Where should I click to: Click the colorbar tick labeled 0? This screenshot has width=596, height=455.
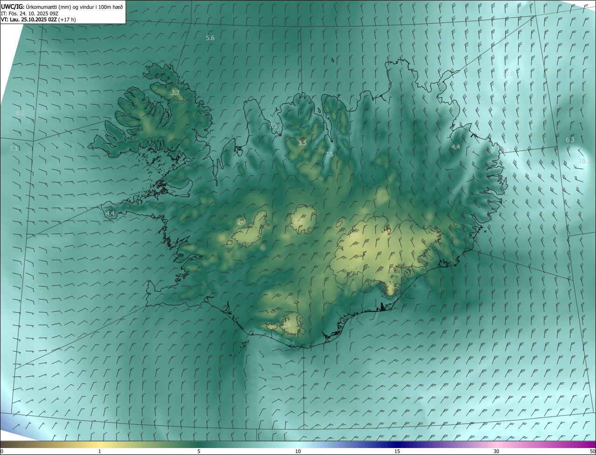click(x=1, y=451)
